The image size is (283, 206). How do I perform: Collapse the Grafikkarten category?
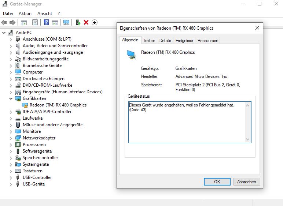click(11, 98)
